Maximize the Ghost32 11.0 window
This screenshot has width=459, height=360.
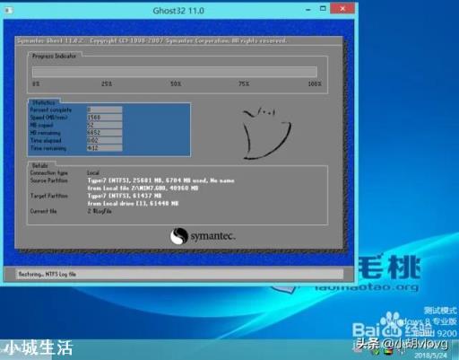tap(323, 9)
